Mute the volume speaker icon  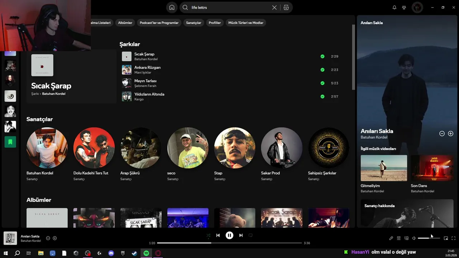coord(414,238)
